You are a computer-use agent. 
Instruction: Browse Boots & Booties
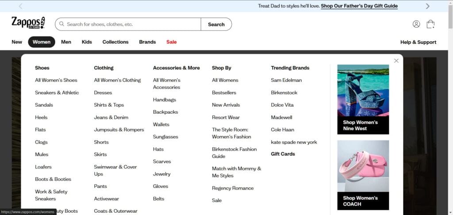(53, 179)
